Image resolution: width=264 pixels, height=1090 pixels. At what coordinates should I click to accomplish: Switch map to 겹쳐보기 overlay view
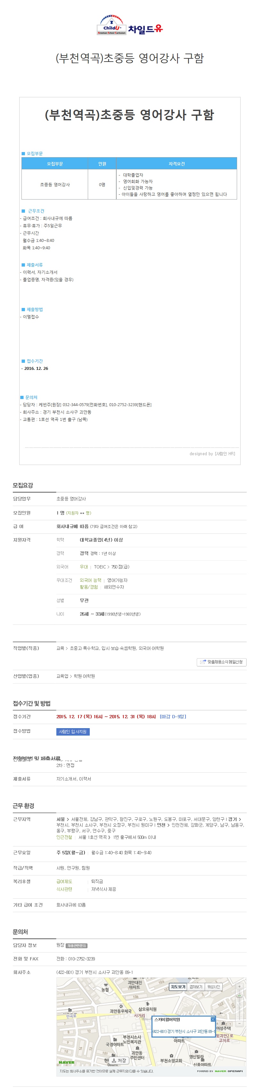click(195, 987)
